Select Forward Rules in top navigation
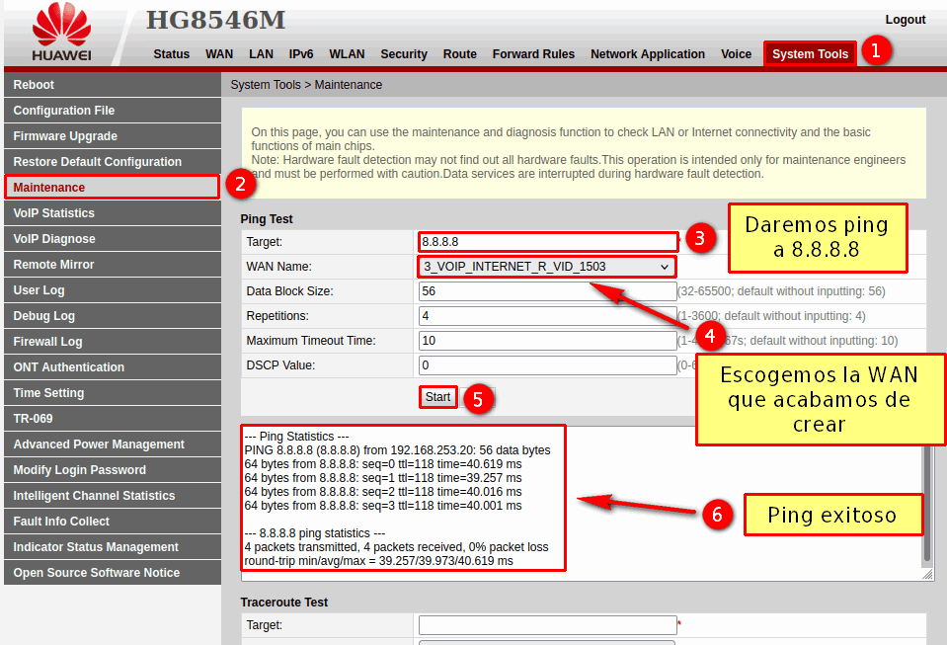 (533, 54)
